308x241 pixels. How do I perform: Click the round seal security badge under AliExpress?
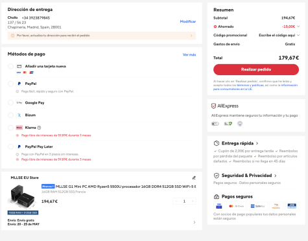[240, 124]
